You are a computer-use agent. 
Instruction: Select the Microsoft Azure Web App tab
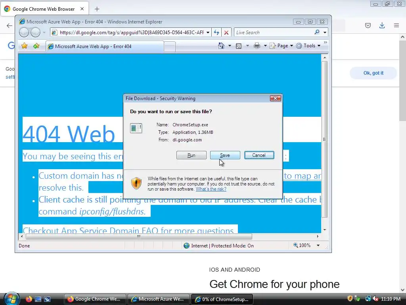pos(105,46)
